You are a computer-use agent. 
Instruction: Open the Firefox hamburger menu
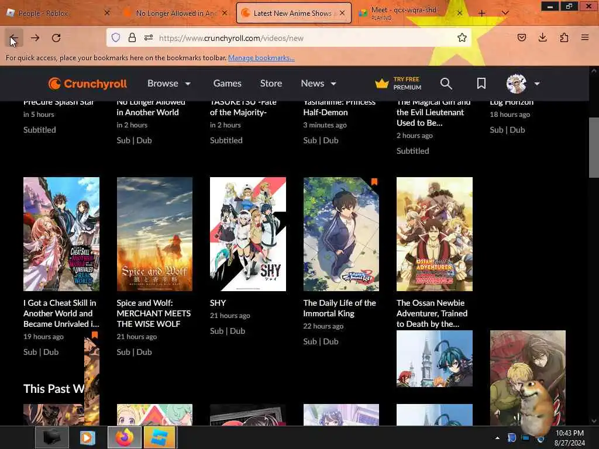pos(585,37)
